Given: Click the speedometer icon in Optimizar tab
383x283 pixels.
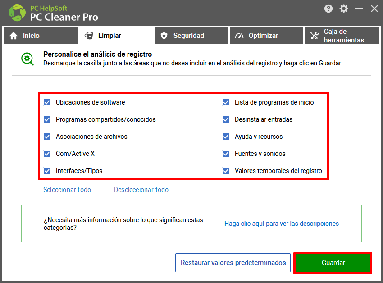Looking at the screenshot, I should 239,36.
